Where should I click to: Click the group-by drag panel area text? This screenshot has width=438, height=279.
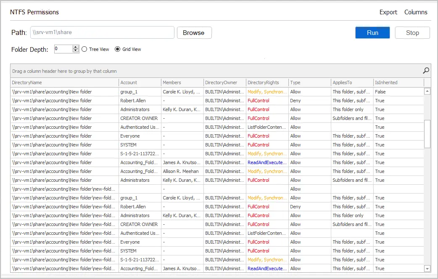[x=64, y=71]
